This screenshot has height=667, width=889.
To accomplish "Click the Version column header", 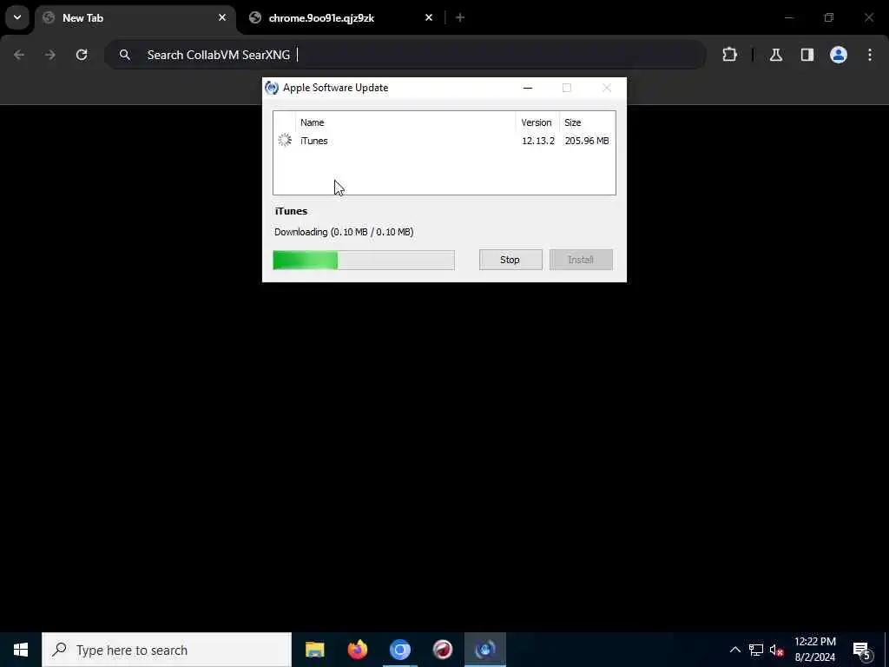I will pos(537,122).
